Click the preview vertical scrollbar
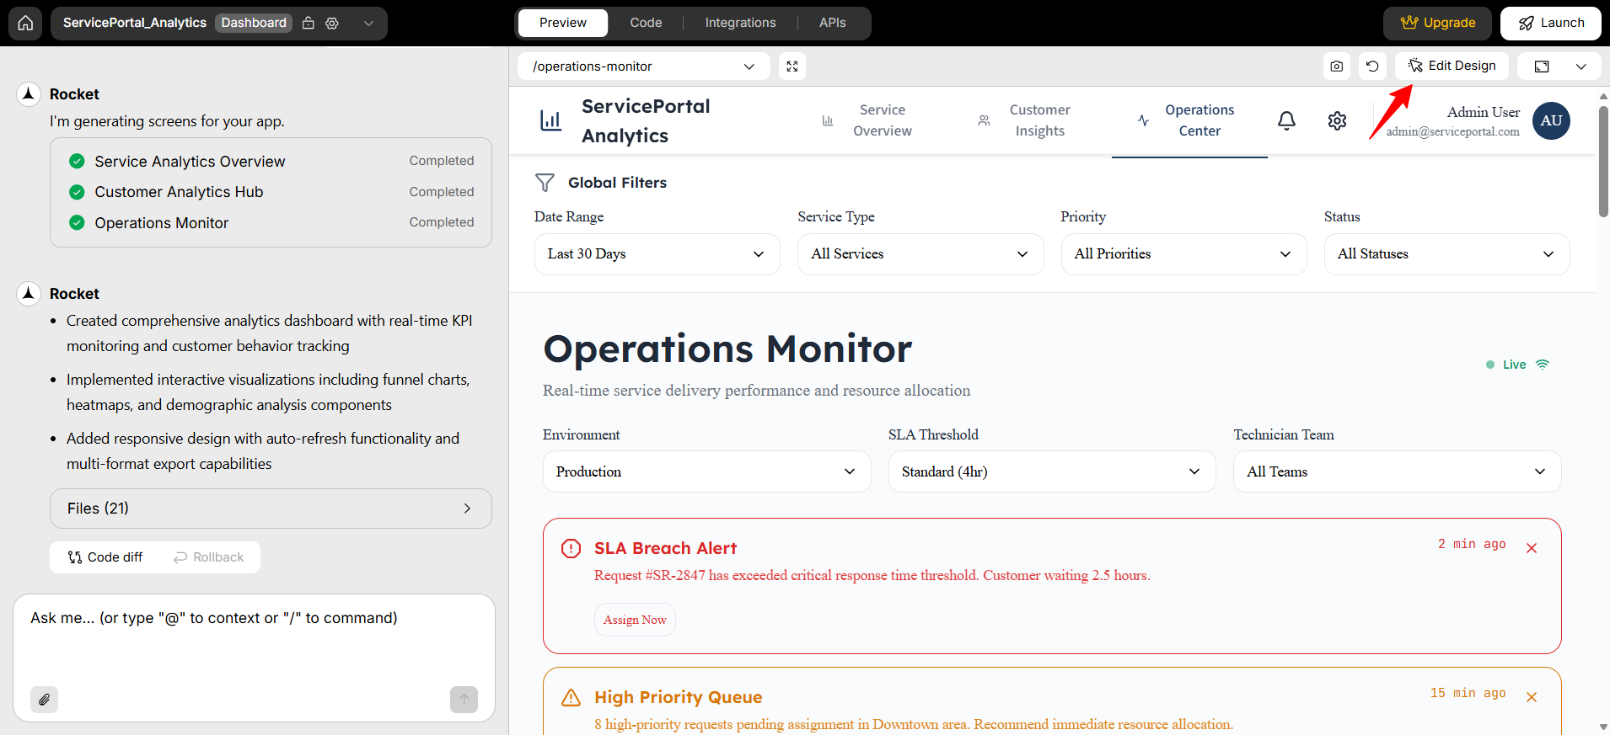The height and width of the screenshot is (735, 1610). pos(1603,160)
